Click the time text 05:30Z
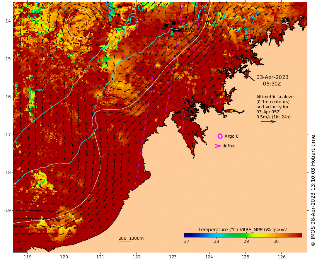The width and height of the screenshot is (317, 263). [x=272, y=84]
